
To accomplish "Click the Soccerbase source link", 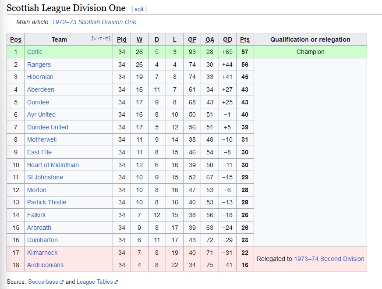I will [x=43, y=282].
